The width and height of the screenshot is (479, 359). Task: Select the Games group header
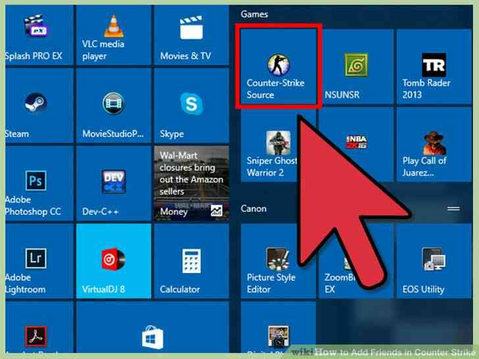pyautogui.click(x=254, y=14)
